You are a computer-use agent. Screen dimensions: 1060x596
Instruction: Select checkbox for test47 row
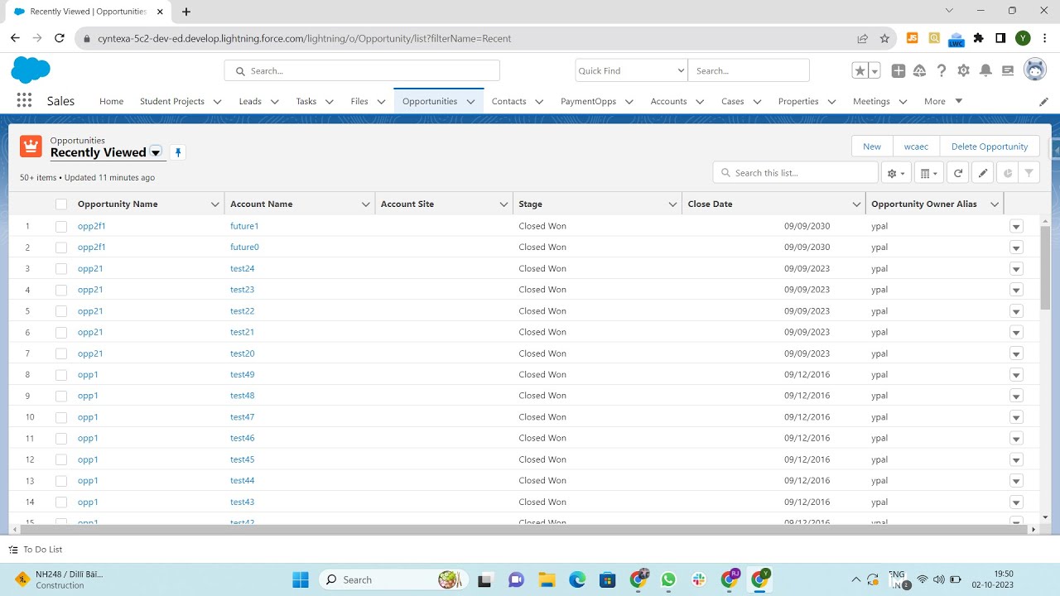click(61, 417)
